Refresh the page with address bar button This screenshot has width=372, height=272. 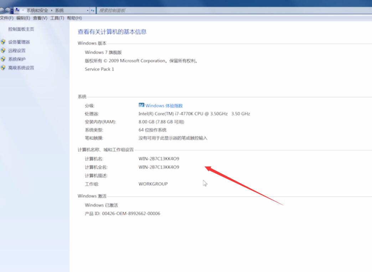(93, 10)
